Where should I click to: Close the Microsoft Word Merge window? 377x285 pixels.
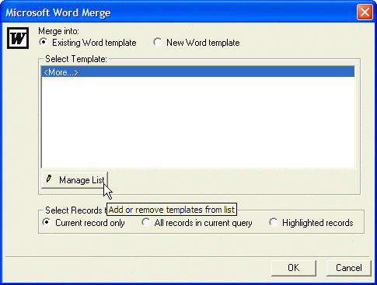click(x=365, y=12)
